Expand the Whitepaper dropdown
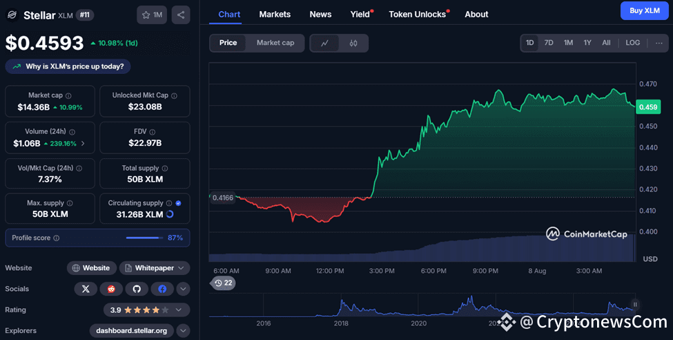The image size is (673, 340). click(155, 268)
